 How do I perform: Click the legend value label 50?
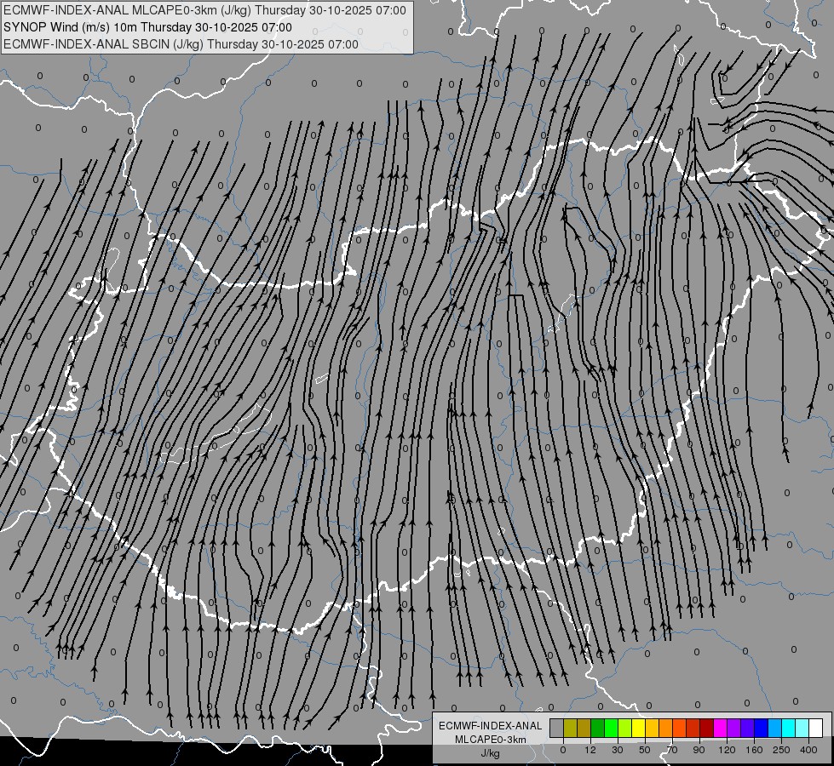tap(645, 750)
